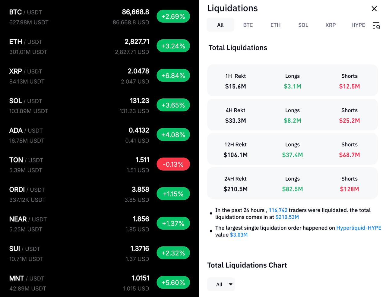386x297 pixels.
Task: Close the Liquidations panel
Action: pyautogui.click(x=374, y=9)
